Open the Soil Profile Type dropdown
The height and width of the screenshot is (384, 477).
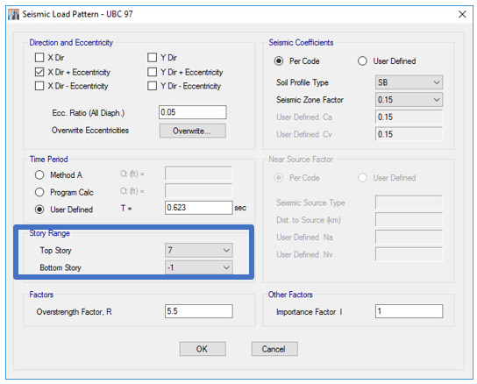pos(409,82)
